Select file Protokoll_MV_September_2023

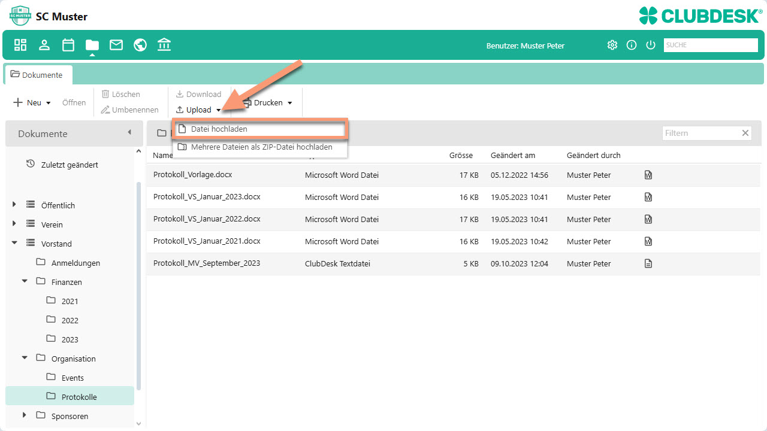(x=206, y=263)
